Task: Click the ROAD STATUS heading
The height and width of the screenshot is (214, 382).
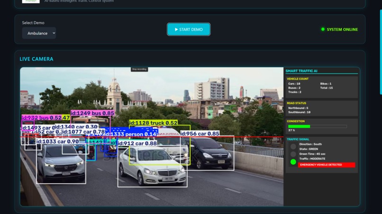Action: [297, 103]
